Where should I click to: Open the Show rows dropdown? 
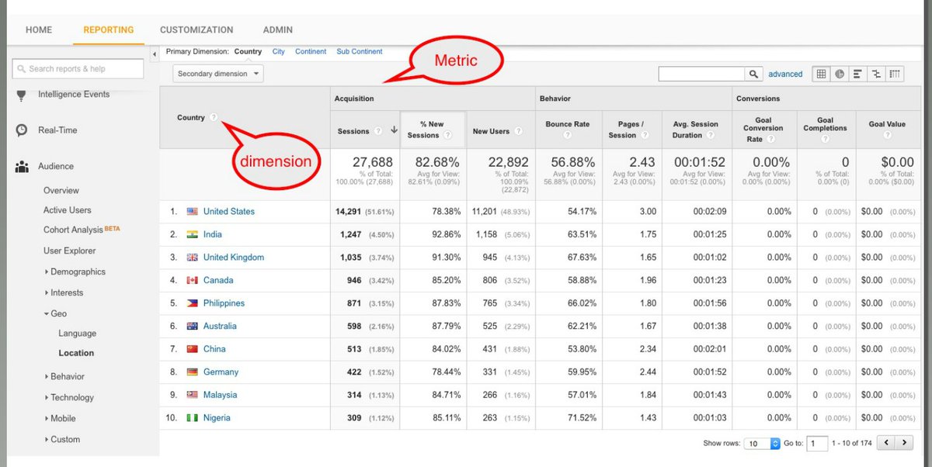click(762, 444)
